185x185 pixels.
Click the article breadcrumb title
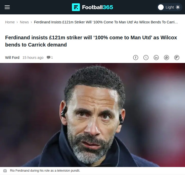pos(106,22)
